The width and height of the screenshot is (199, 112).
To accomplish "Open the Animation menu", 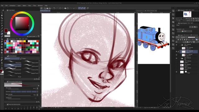I will click(x=12, y=6).
